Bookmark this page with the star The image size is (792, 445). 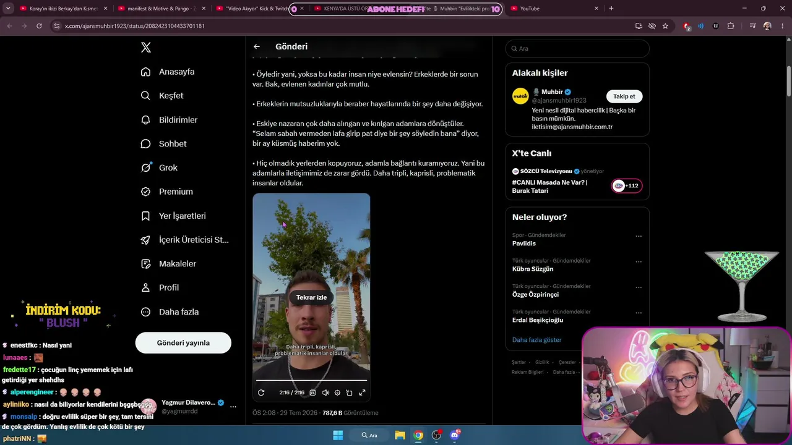665,26
